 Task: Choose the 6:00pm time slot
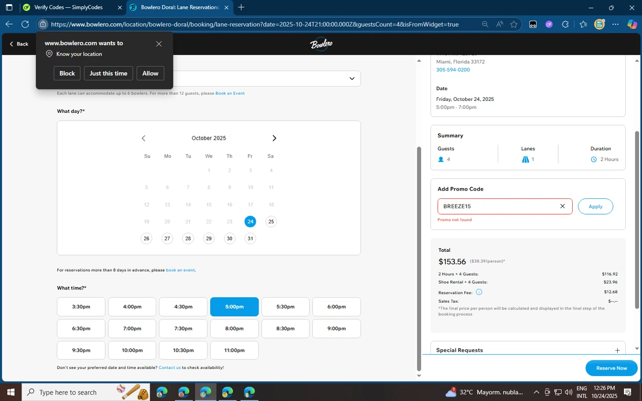(x=336, y=307)
